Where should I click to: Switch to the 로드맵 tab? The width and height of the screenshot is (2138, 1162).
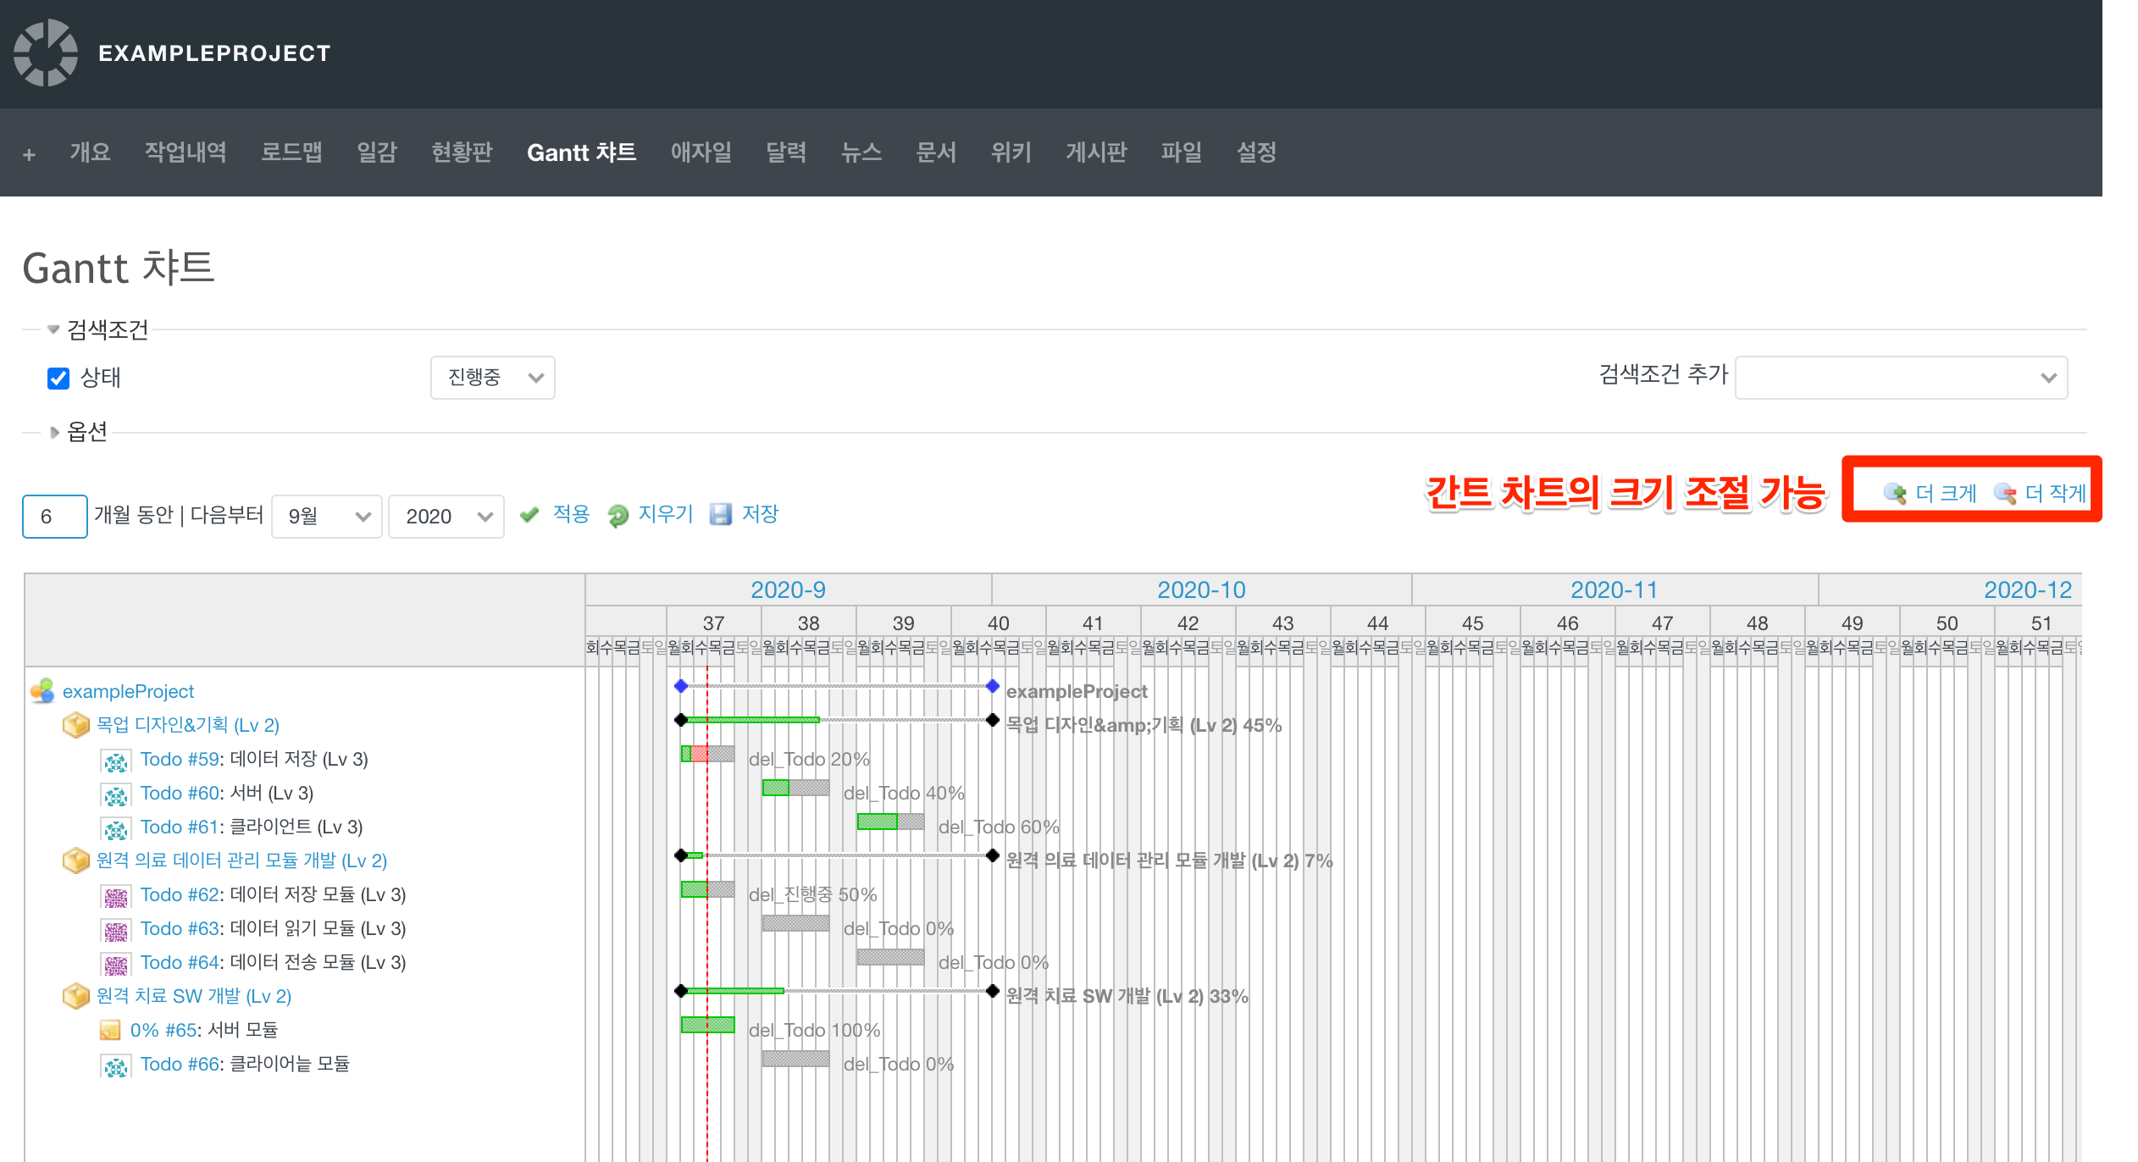point(291,152)
